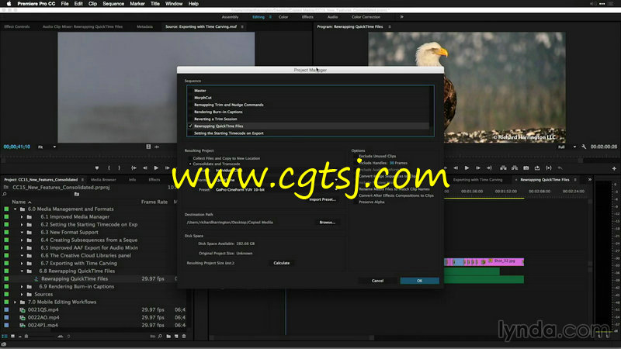
Task: Click the Lift button in Program monitor
Action: (x=503, y=168)
